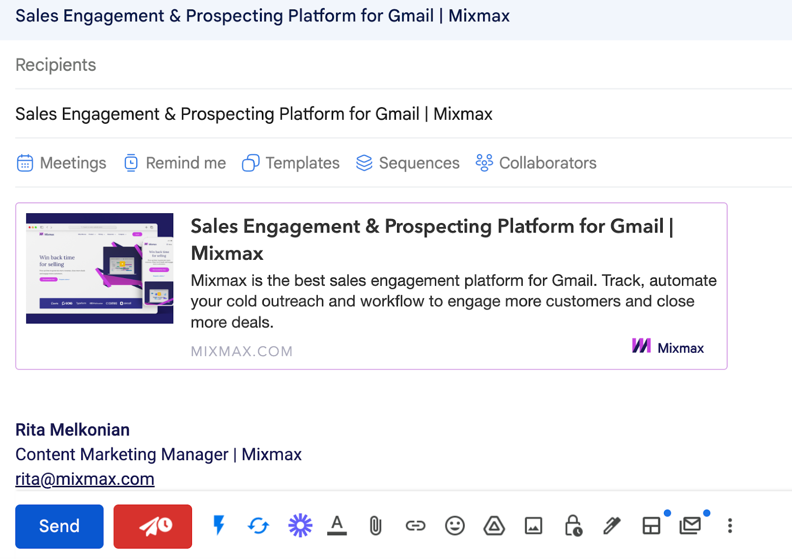Attach a file with the paperclip
This screenshot has height=559, width=792.
coord(375,526)
